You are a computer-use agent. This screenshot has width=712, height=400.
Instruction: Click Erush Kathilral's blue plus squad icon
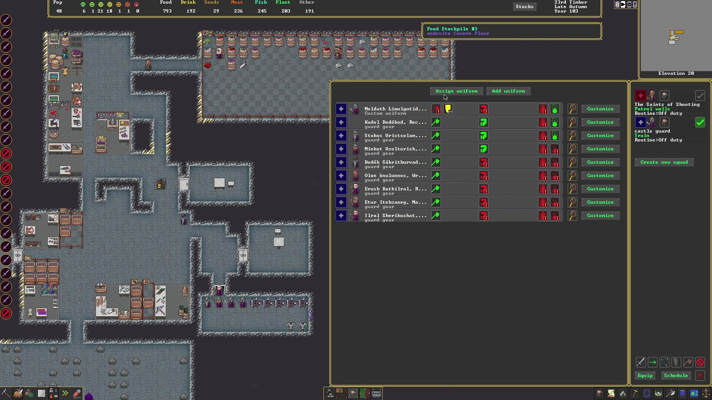pyautogui.click(x=341, y=189)
